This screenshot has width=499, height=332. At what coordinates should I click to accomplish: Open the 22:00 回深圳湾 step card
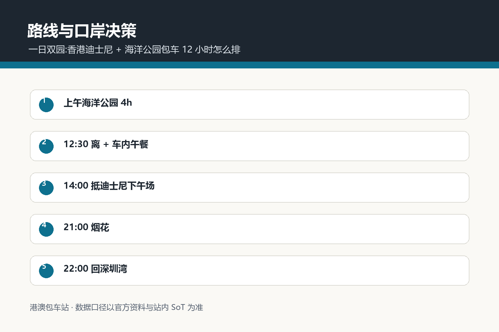(249, 270)
